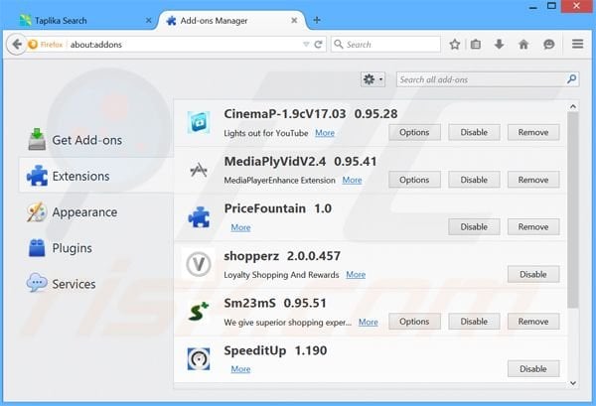Click the SpeeditUp extension name
This screenshot has width=596, height=406.
point(255,350)
